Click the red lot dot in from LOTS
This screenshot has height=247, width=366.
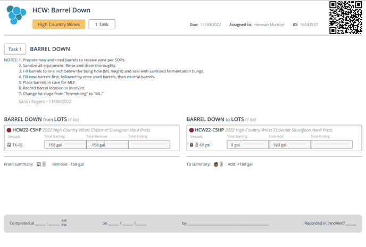click(9, 130)
